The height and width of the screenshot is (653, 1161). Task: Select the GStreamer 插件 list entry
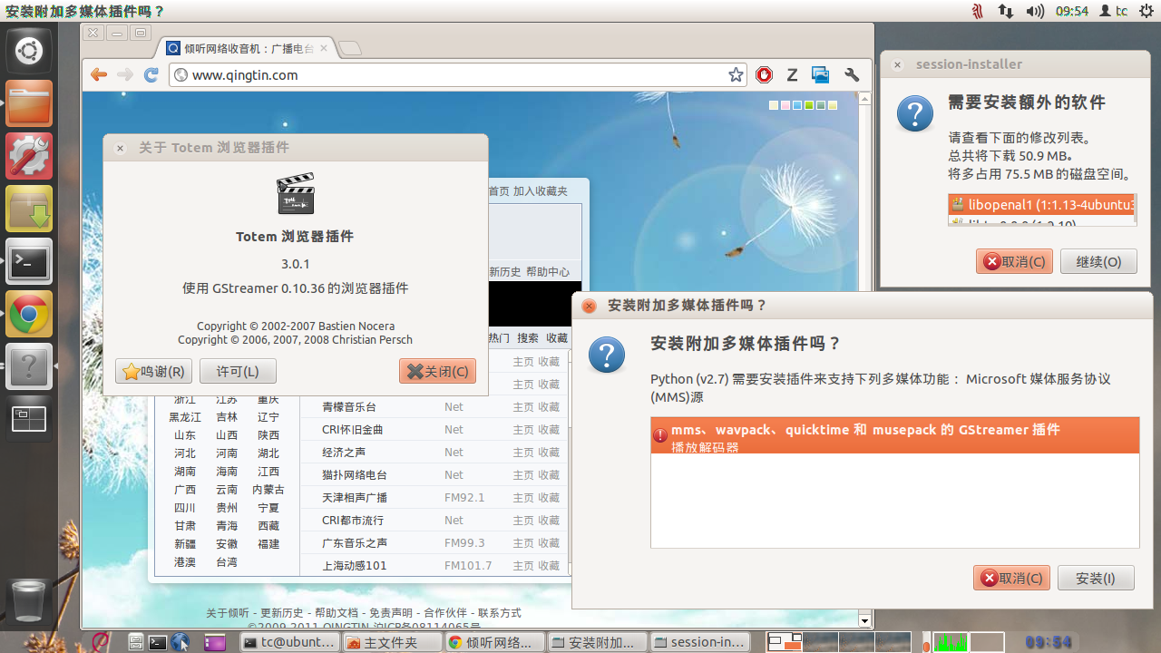pyautogui.click(x=894, y=436)
